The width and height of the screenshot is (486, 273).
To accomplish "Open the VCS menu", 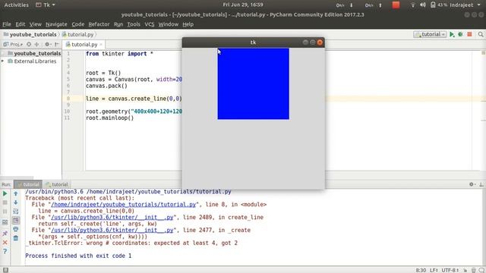I will 150,24.
